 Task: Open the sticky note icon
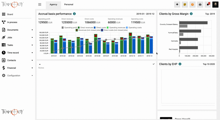pos(185,5)
